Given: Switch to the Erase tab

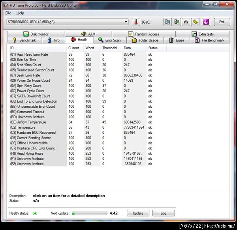Looking at the screenshot, I should tap(177, 40).
